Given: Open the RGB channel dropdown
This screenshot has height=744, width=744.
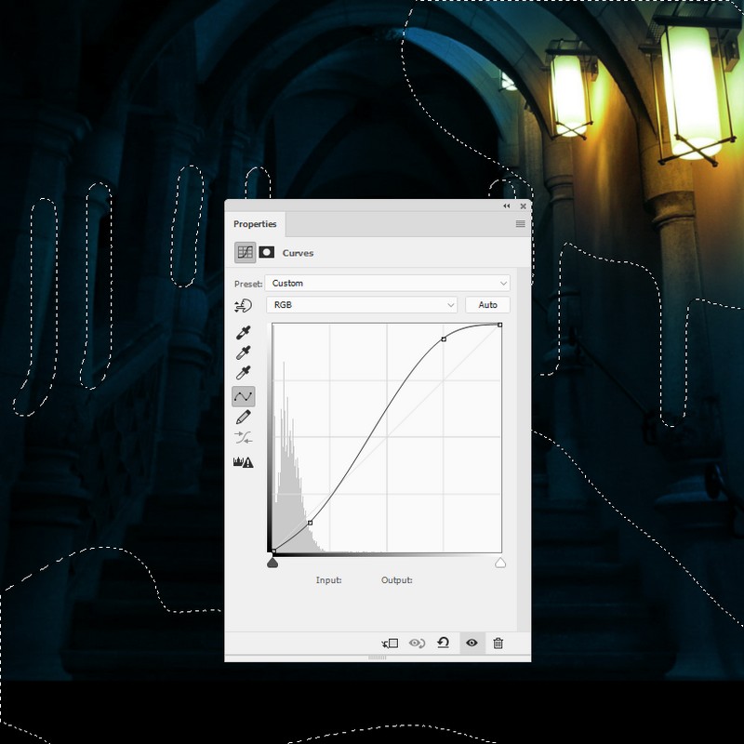Looking at the screenshot, I should [x=362, y=305].
